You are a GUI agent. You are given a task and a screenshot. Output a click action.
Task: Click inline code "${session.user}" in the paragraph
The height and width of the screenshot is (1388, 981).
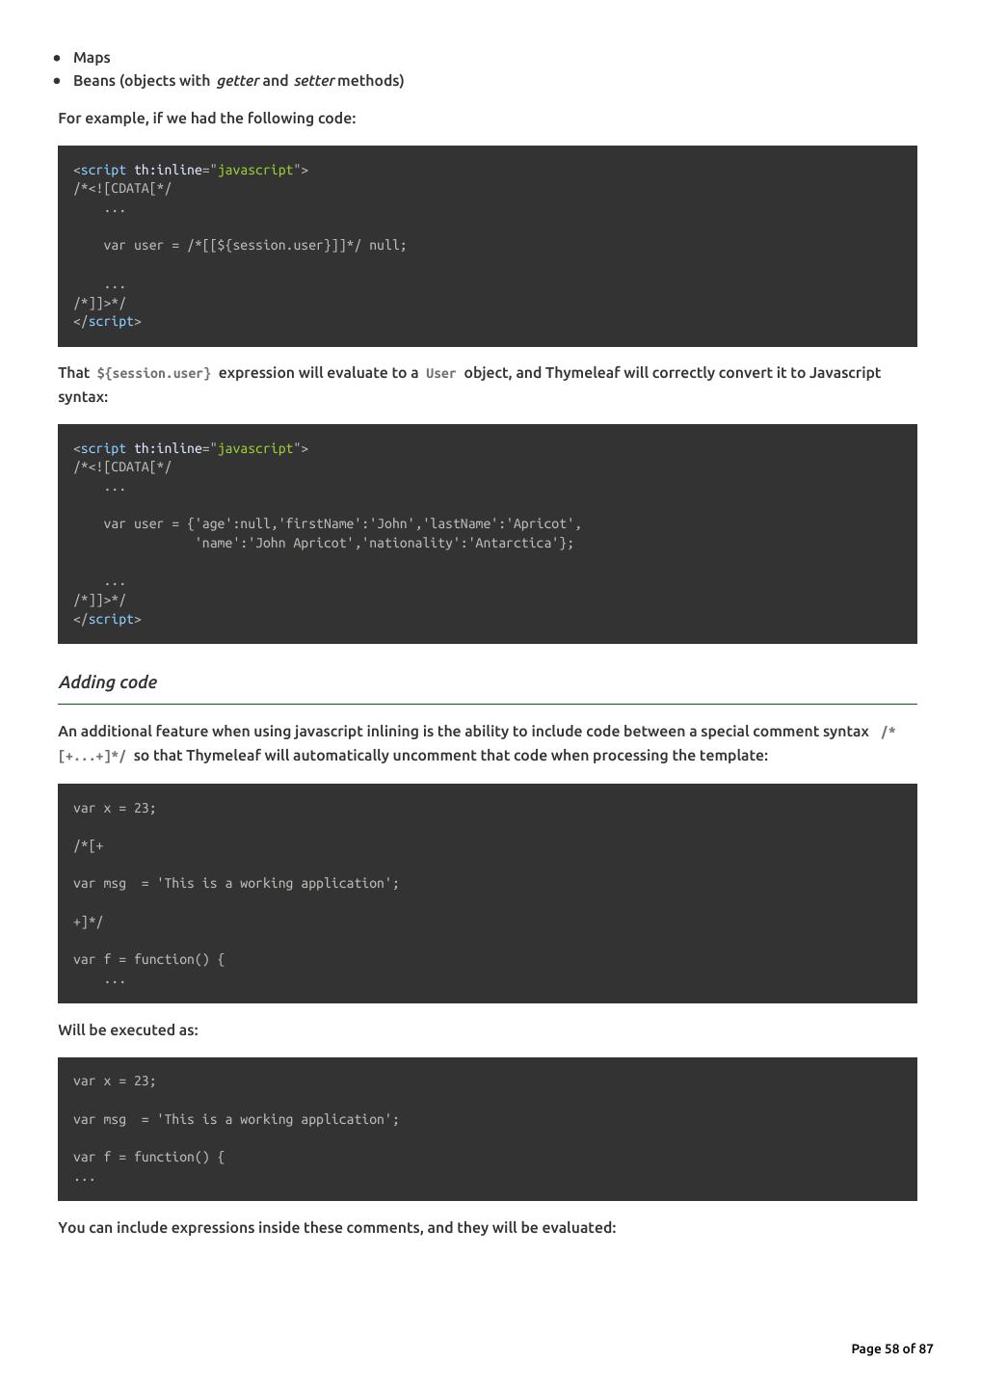[x=153, y=374]
